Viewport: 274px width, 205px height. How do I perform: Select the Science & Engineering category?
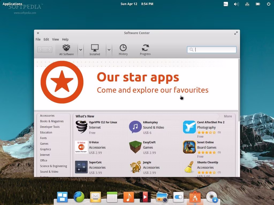point(54,166)
